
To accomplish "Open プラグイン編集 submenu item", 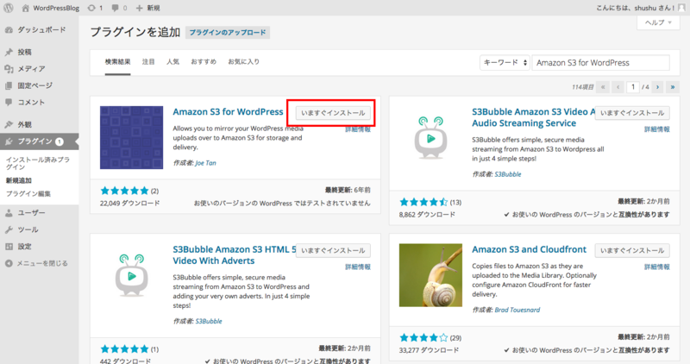I will 28,194.
